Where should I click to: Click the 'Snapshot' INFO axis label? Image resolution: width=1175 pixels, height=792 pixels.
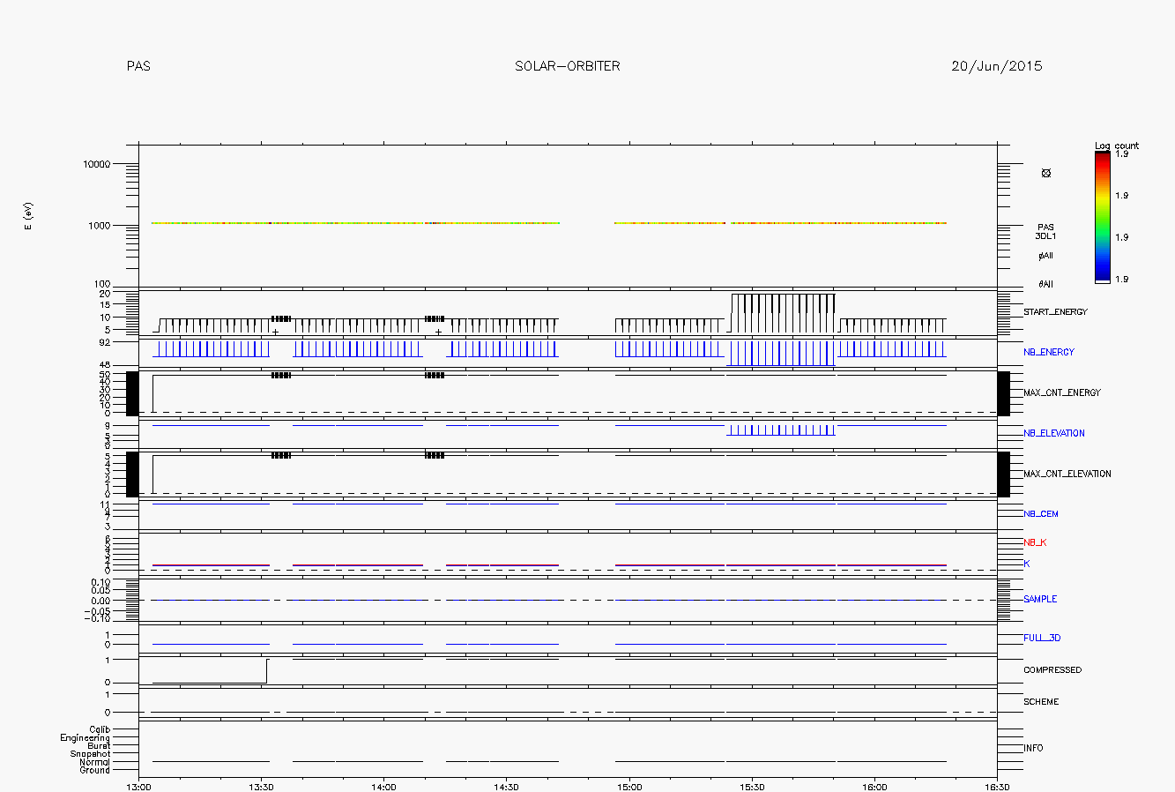pyautogui.click(x=91, y=754)
